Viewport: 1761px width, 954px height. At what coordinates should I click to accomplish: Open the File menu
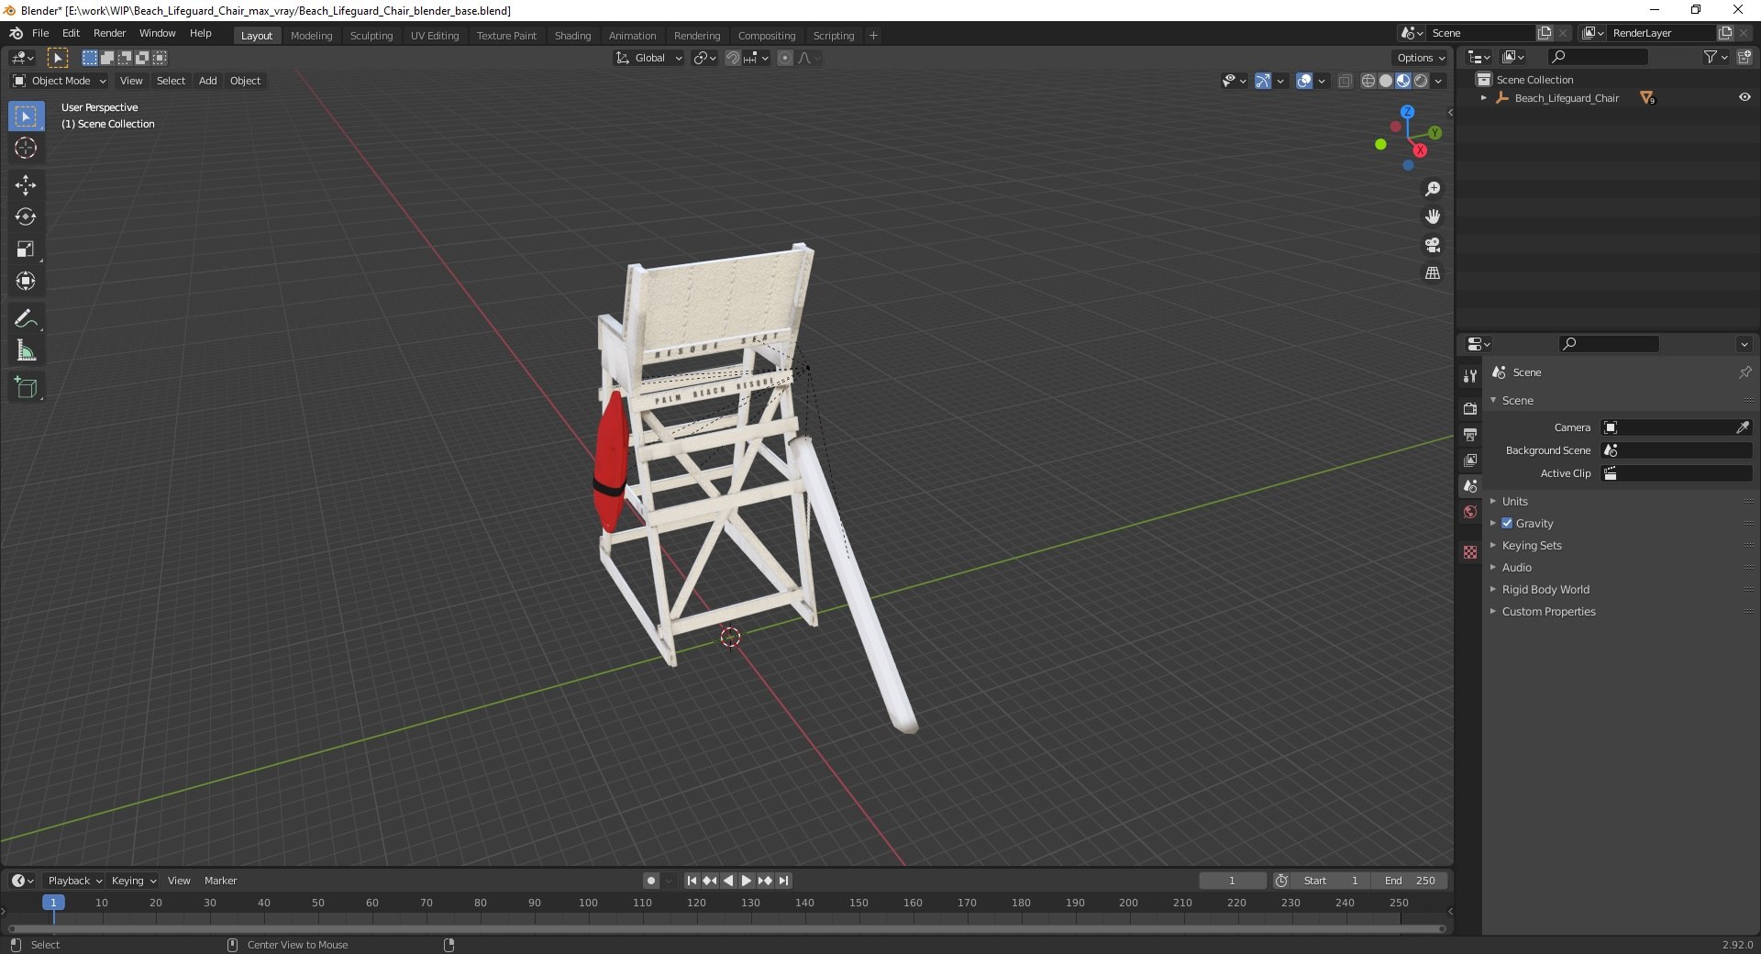click(x=40, y=33)
